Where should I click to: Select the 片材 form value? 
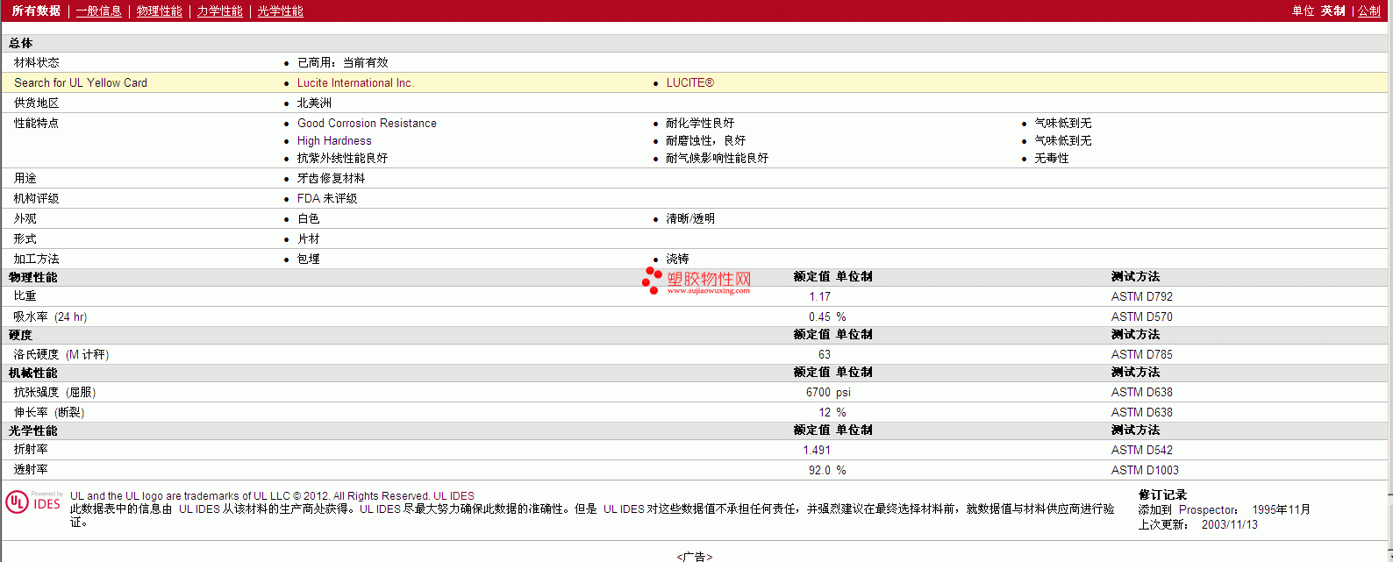(309, 238)
